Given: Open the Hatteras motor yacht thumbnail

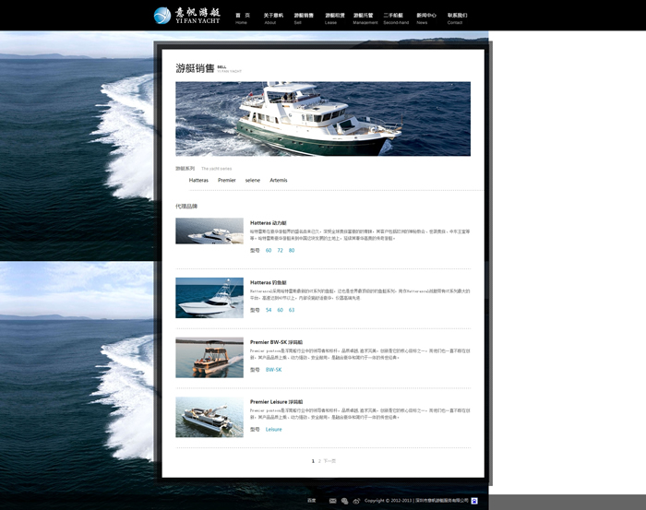Looking at the screenshot, I should pos(209,231).
